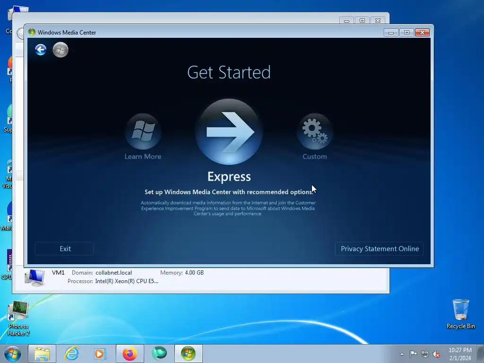Click the Express label
This screenshot has height=363, width=484.
[x=229, y=177]
